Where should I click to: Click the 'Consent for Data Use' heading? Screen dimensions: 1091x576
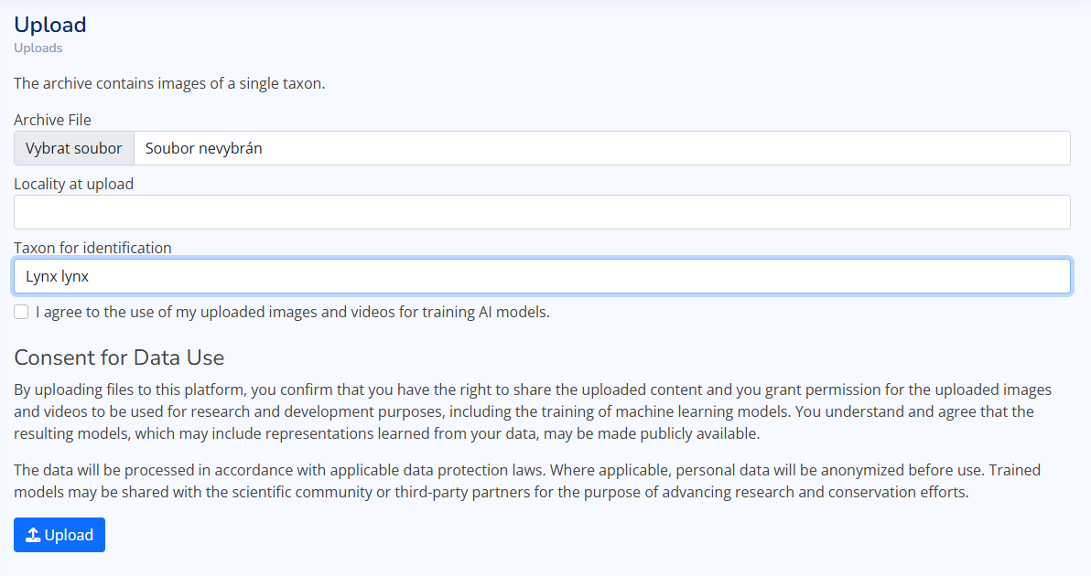click(119, 357)
